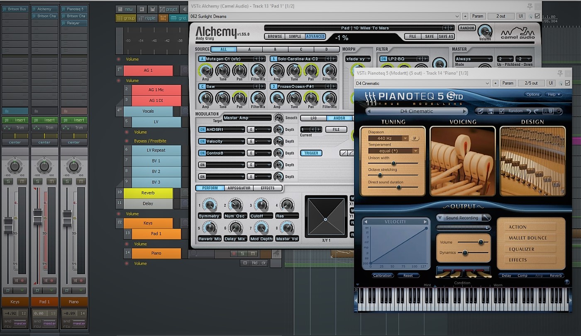The width and height of the screenshot is (581, 336).
Task: Disable the Random checkbox in Pianoteq
Action: coord(501,112)
